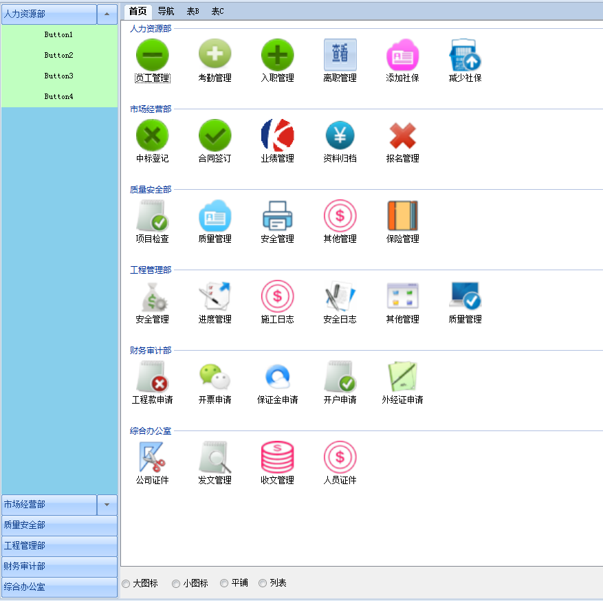This screenshot has width=603, height=601.
Task: Select 大图标 view radio button
Action: (x=126, y=584)
